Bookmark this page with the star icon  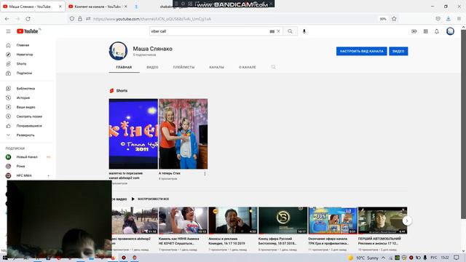point(394,19)
